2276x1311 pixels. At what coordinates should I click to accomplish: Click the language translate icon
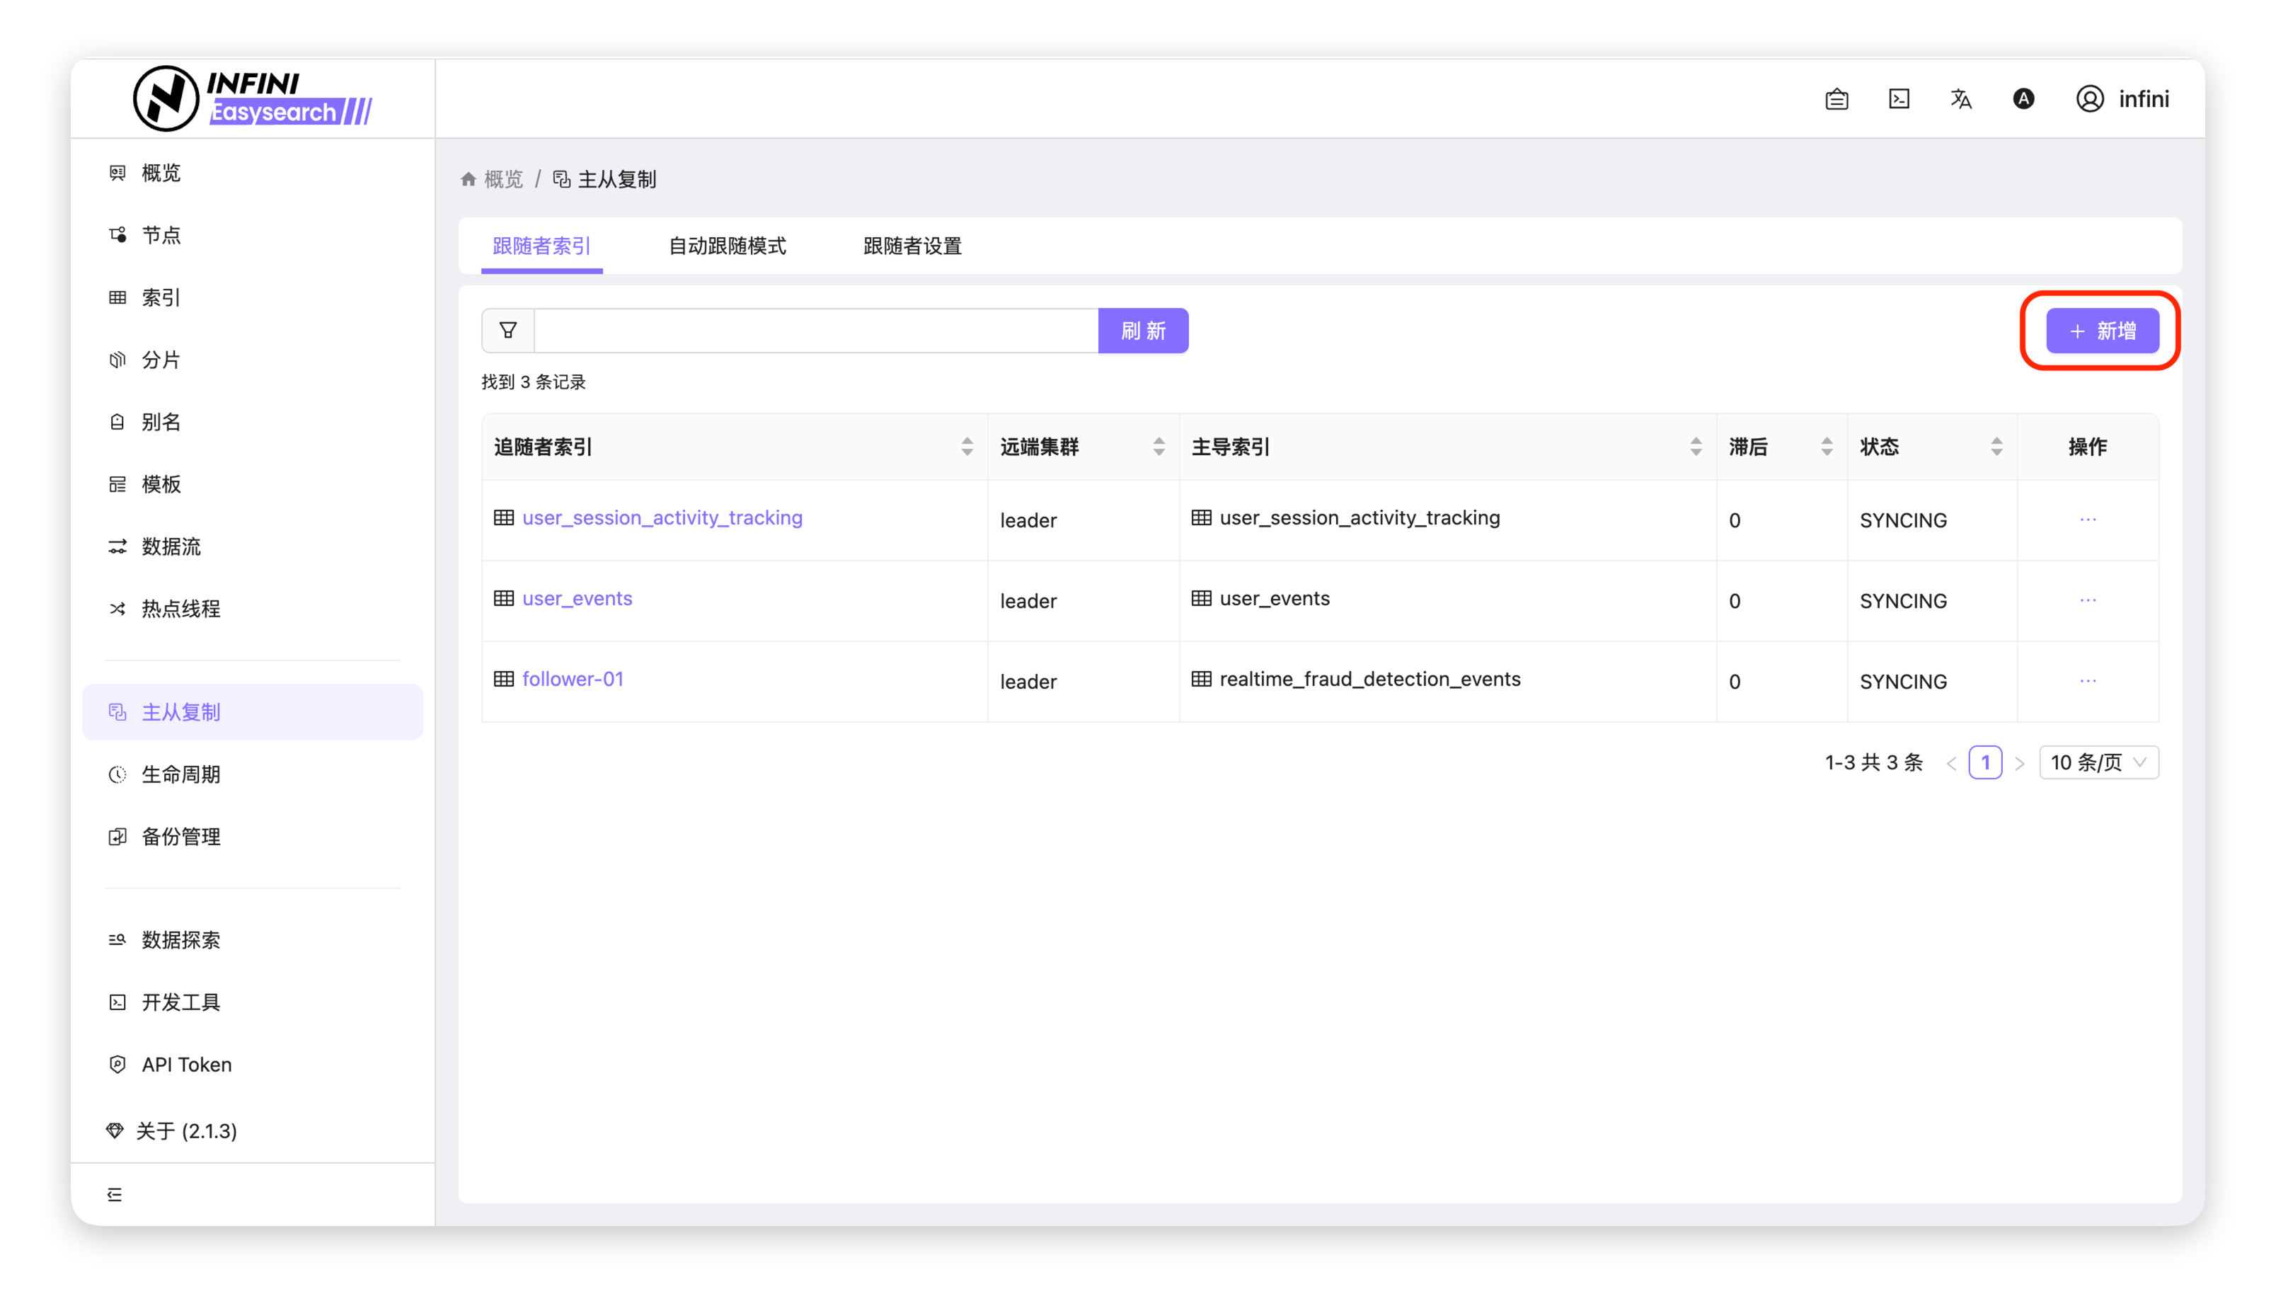[1961, 99]
